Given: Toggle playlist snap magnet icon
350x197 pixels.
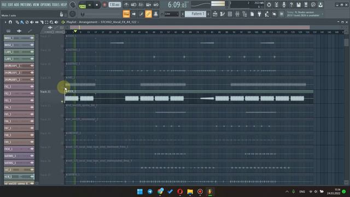Looking at the screenshot, I should pyautogui.click(x=10, y=22).
